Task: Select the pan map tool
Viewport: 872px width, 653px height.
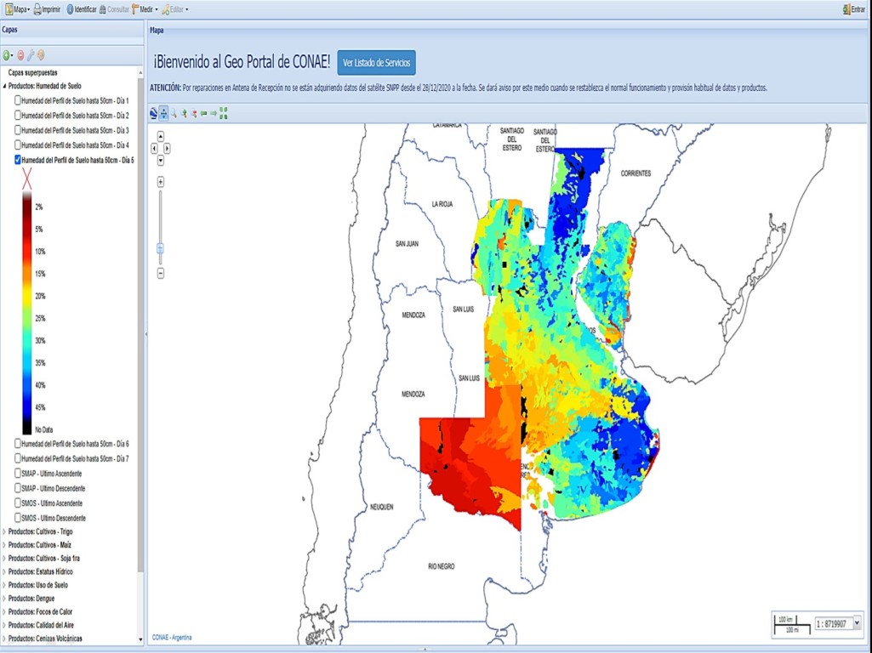Action: (163, 113)
